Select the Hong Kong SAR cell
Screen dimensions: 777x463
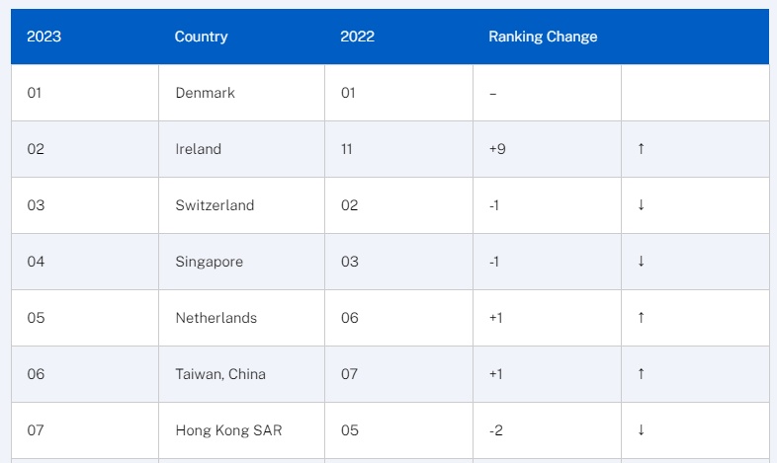[221, 430]
